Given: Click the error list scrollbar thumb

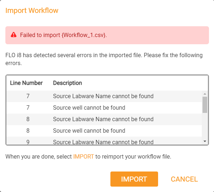Looking at the screenshot, I should coord(205,105).
